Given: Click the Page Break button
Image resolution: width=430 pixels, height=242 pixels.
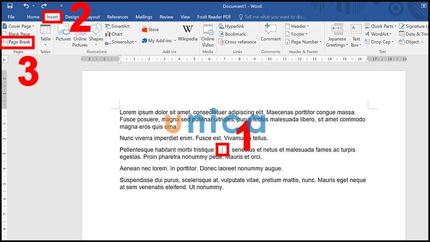Looking at the screenshot, I should pyautogui.click(x=17, y=42).
